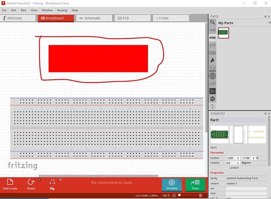Open the Simulate dropdown arrow

pos(180,181)
